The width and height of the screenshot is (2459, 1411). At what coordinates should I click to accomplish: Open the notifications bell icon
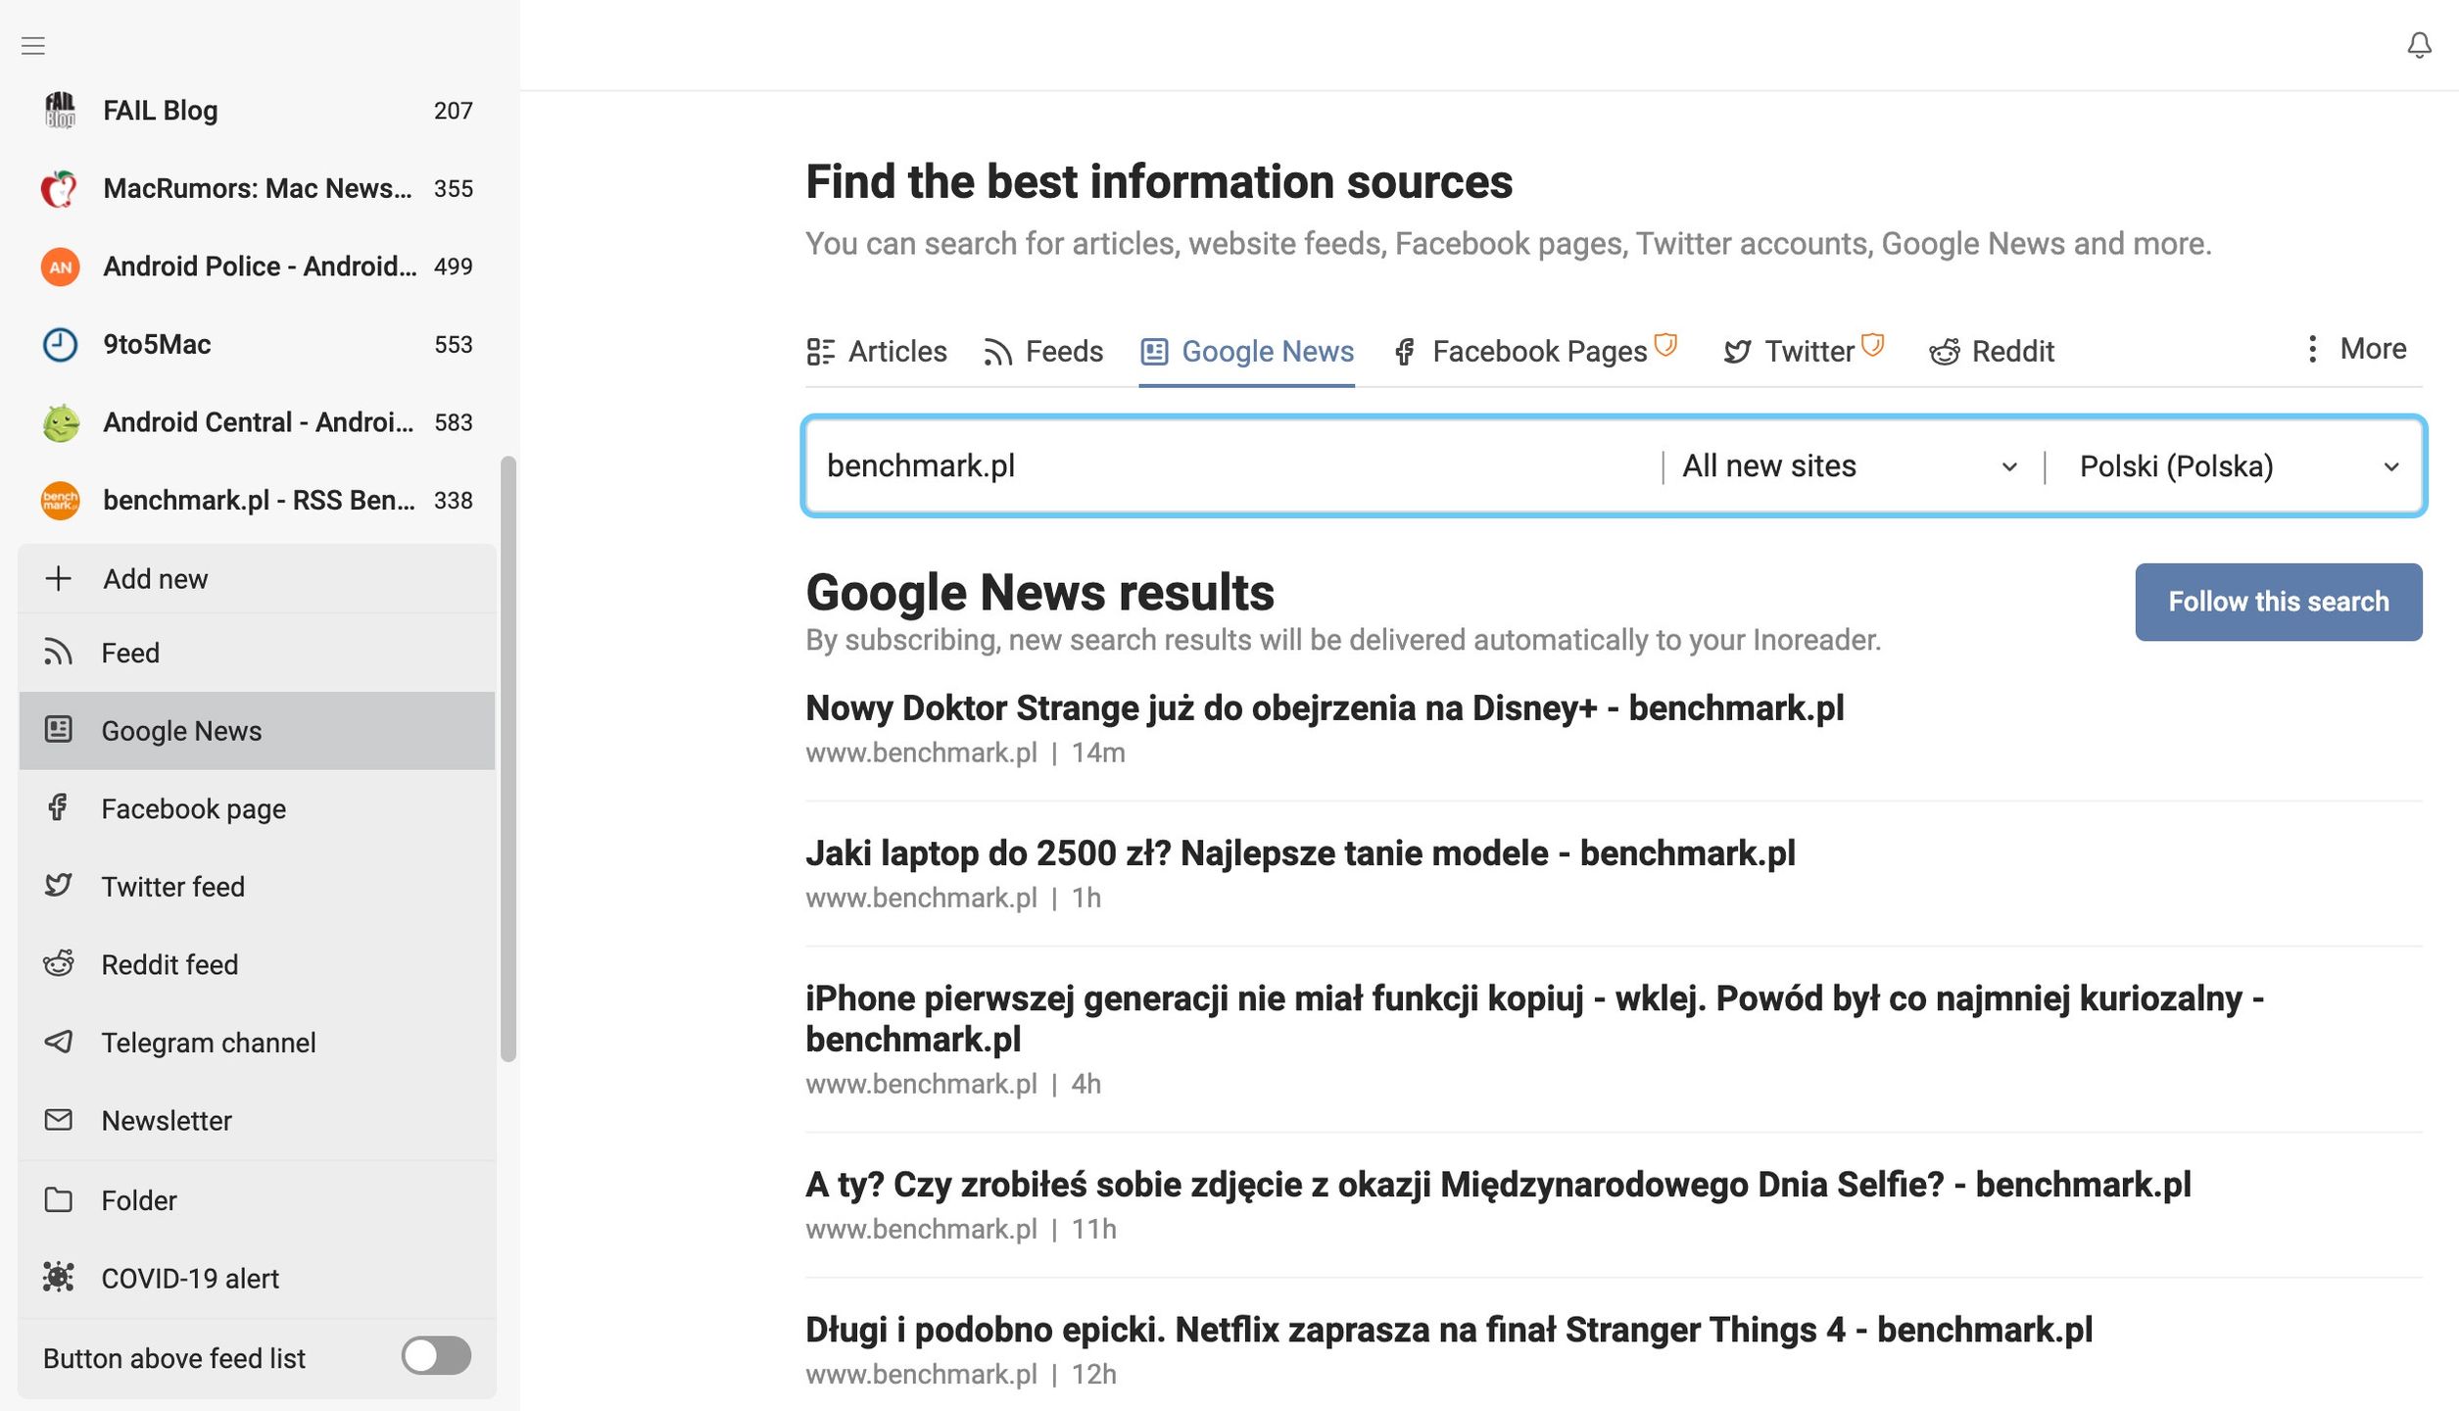[2419, 45]
